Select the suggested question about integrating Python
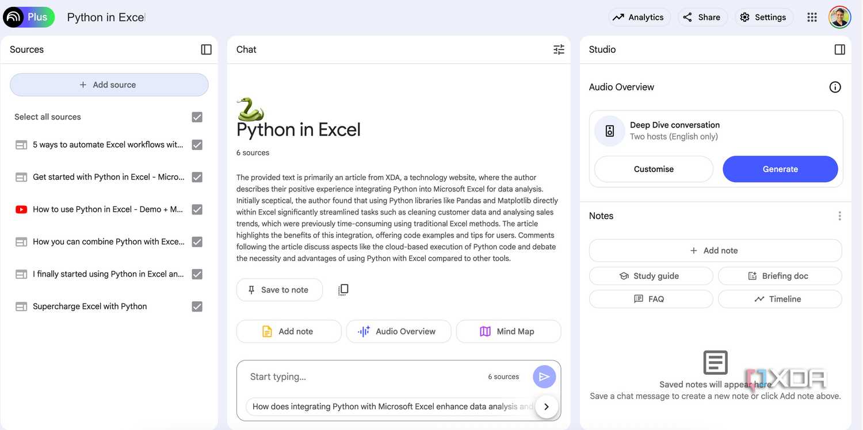Screen dimensions: 863x430 coord(392,406)
